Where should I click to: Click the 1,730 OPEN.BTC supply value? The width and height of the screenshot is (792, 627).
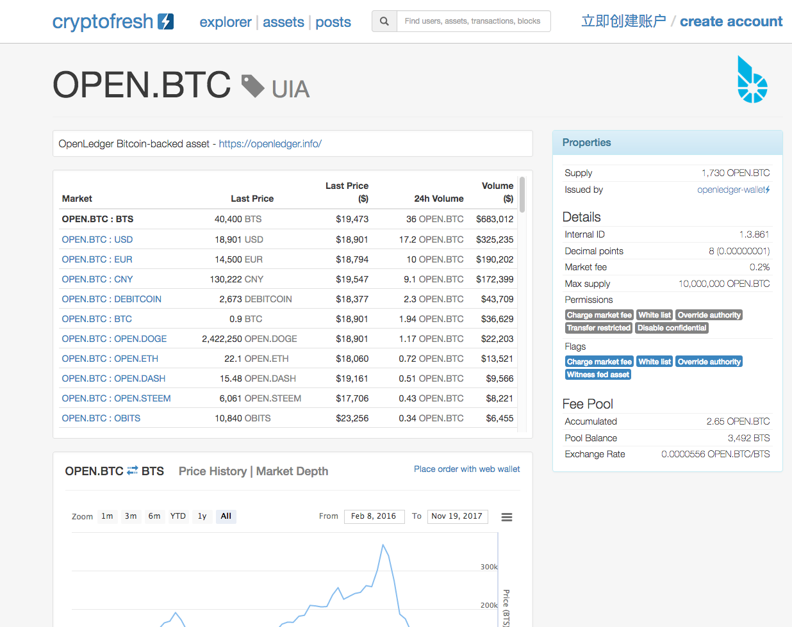(x=736, y=173)
